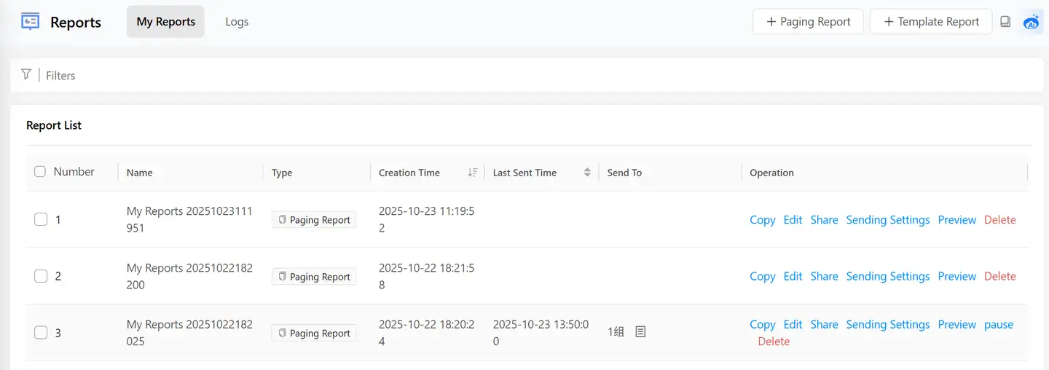The height and width of the screenshot is (370, 1049).
Task: Select the My Reports tab
Action: click(165, 22)
